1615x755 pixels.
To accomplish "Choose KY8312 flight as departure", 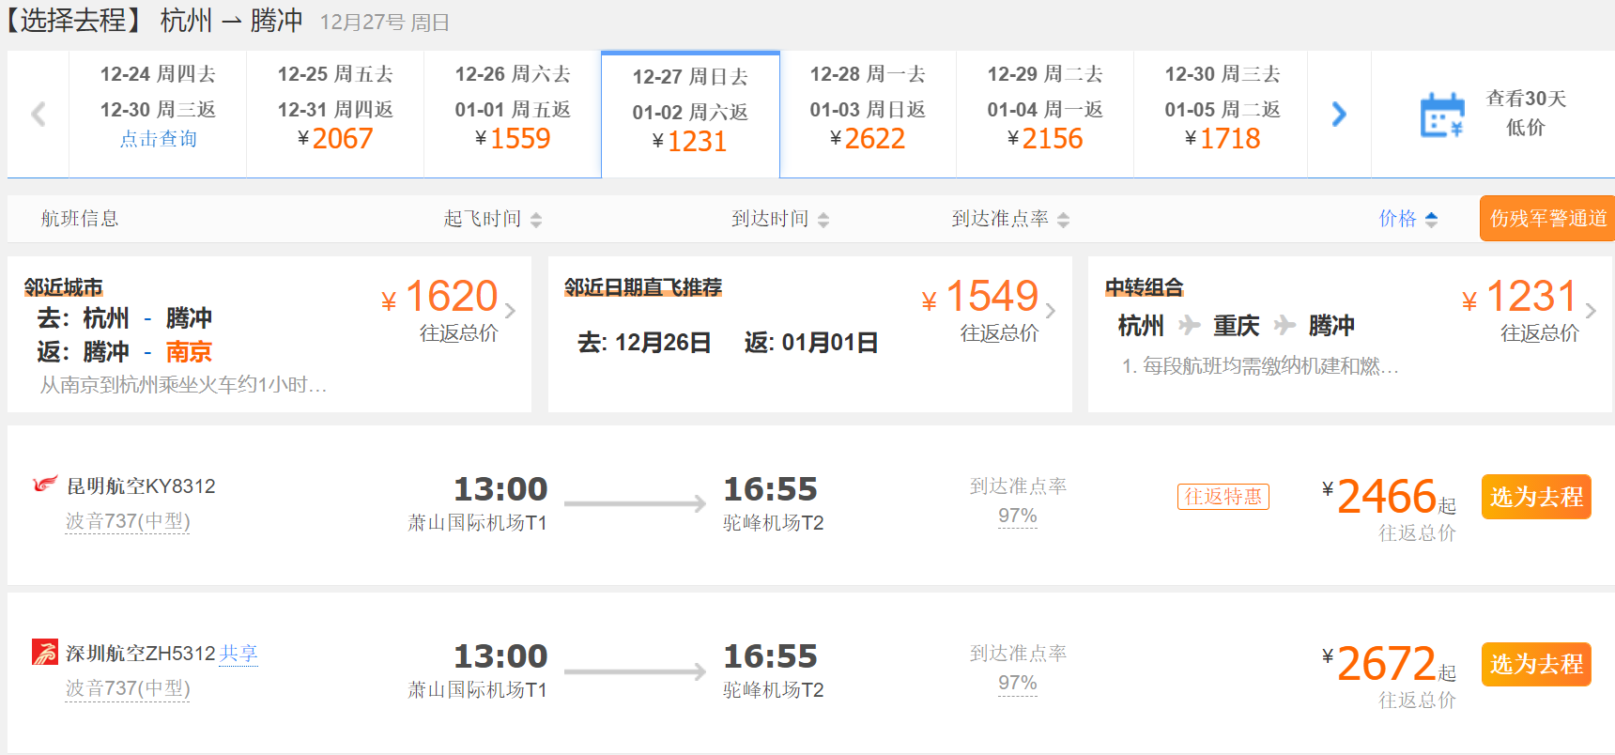I will point(1535,497).
